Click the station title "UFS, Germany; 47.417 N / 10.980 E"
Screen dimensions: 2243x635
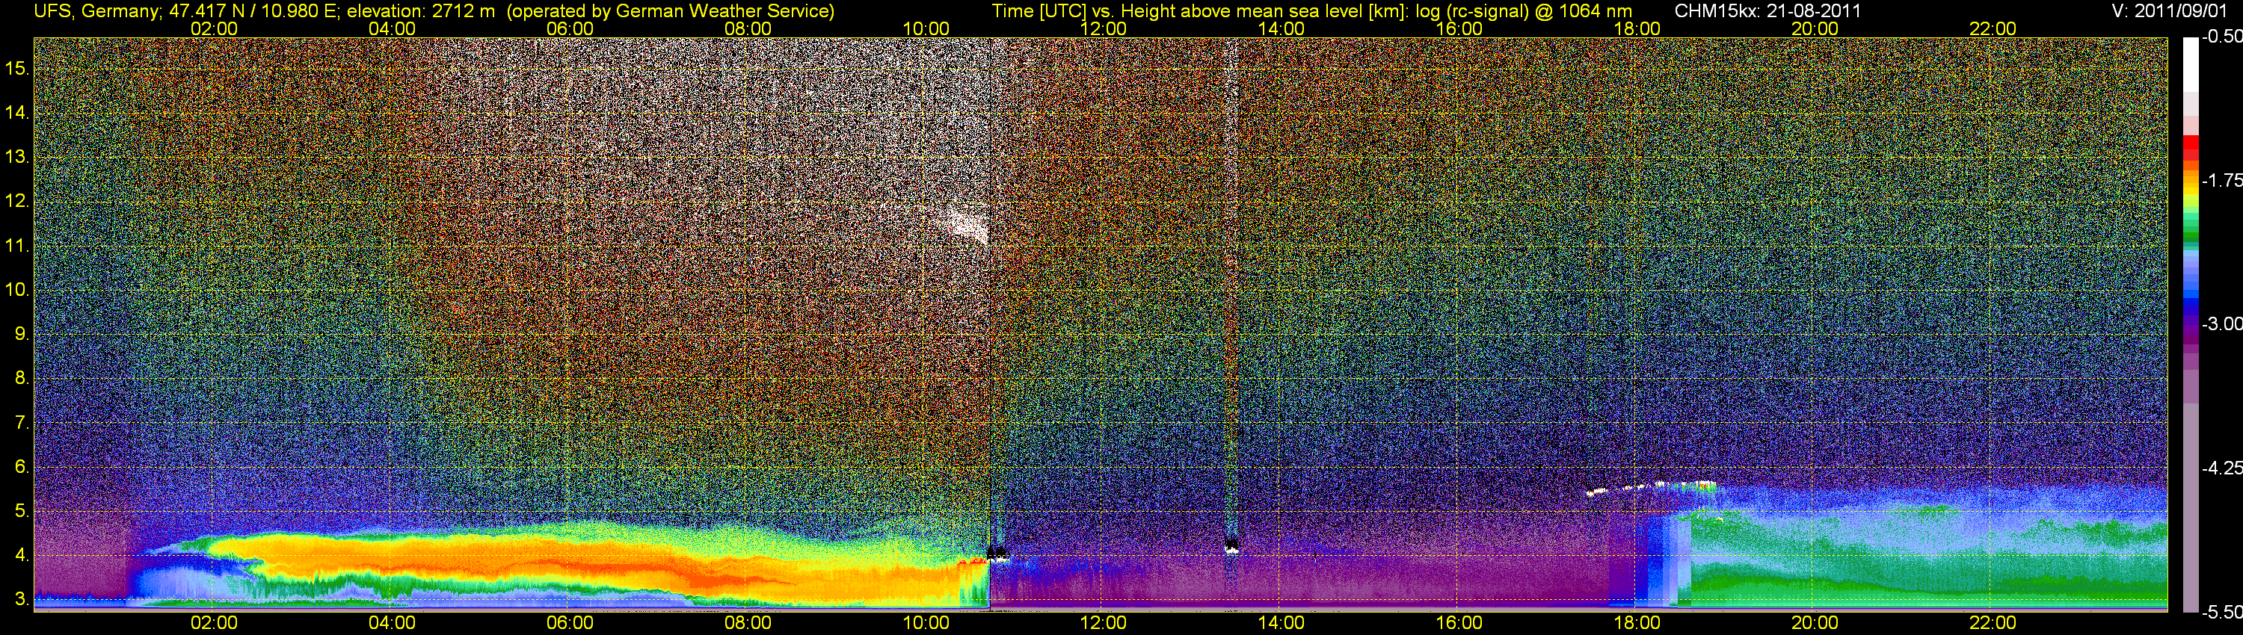coord(187,10)
